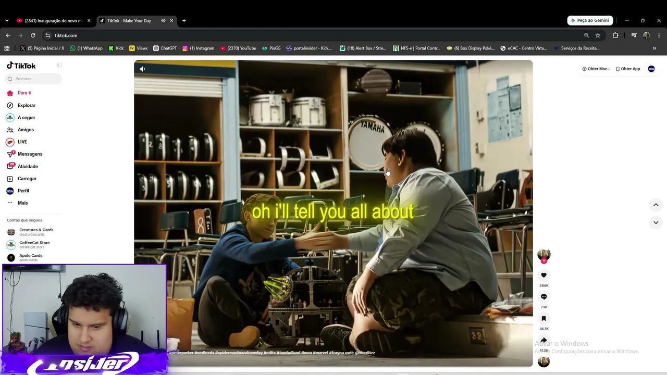Image resolution: width=667 pixels, height=375 pixels.
Task: Open the media controls button in the toolbar
Action: pos(634,35)
